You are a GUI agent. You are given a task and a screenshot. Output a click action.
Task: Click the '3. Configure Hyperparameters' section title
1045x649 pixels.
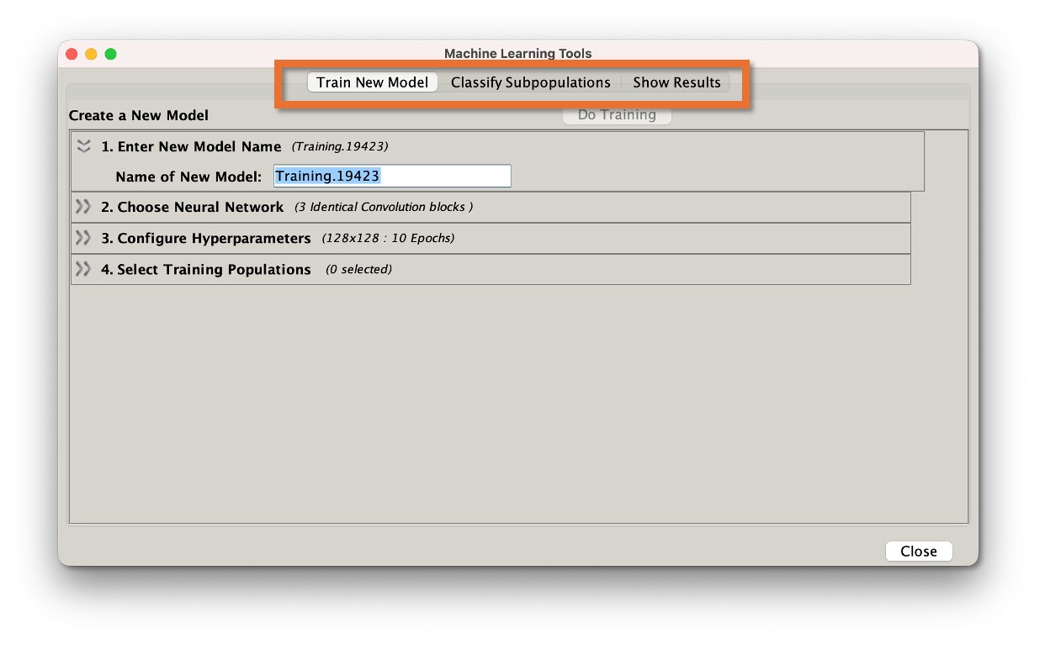point(205,238)
